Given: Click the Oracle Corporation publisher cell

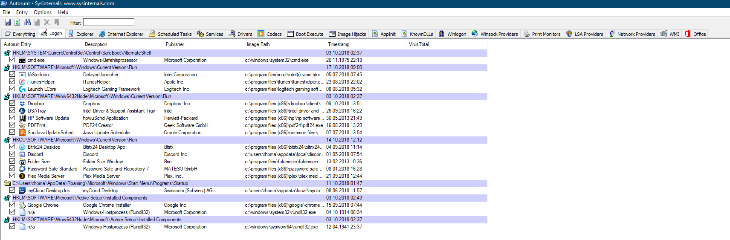Looking at the screenshot, I should point(182,133).
